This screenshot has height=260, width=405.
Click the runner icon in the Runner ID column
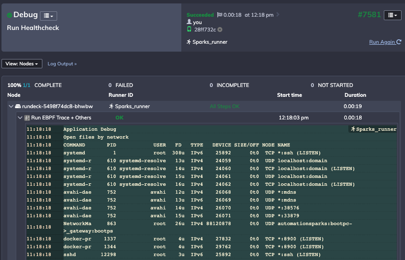(111, 106)
